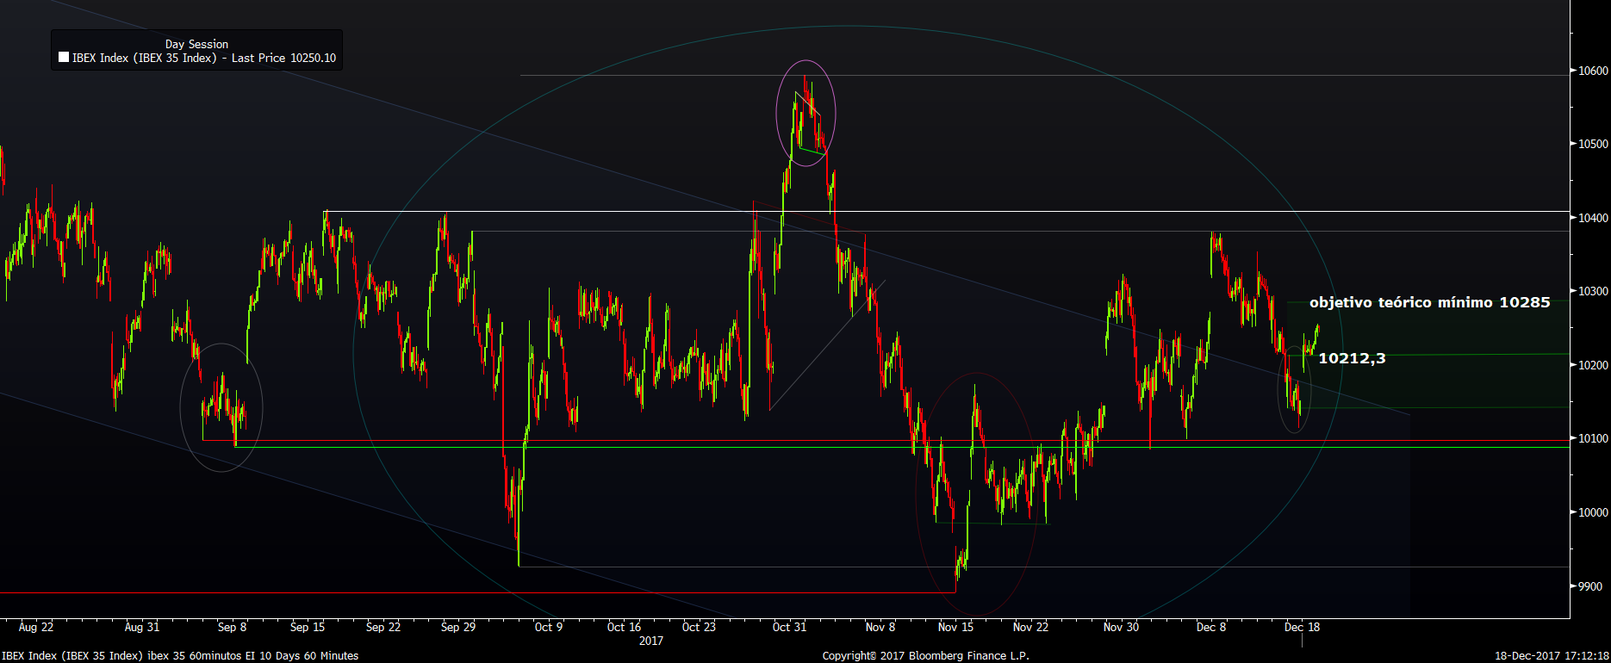
Task: Select the 'Dec 18' date marker
Action: coord(1302,627)
